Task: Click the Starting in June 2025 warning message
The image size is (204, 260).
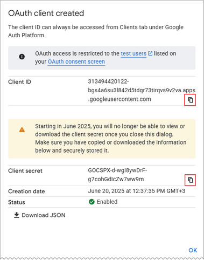Action: tap(111, 138)
